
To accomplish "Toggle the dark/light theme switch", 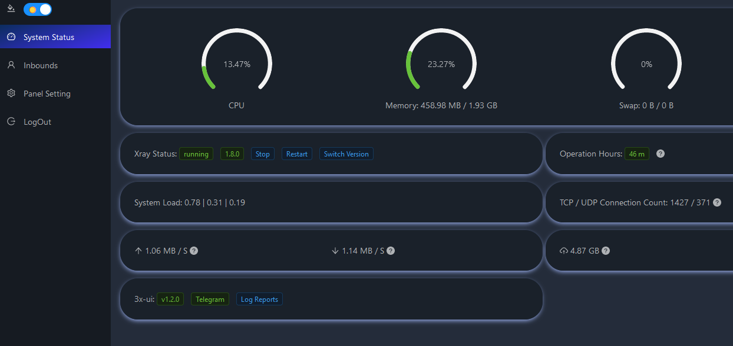I will pyautogui.click(x=37, y=9).
